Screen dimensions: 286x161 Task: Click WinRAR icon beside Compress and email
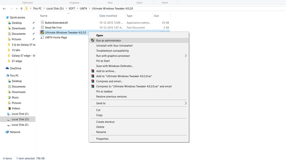pyautogui.click(x=93, y=81)
